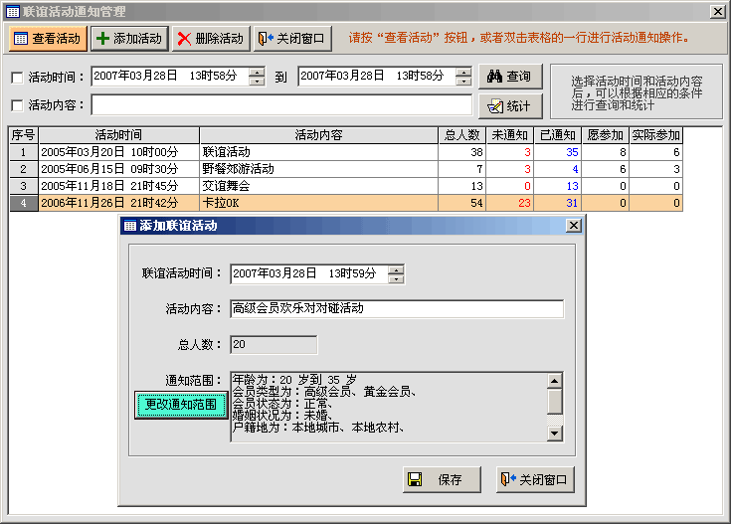
Task: Click the 添加活动 plus icon button
Action: (129, 39)
